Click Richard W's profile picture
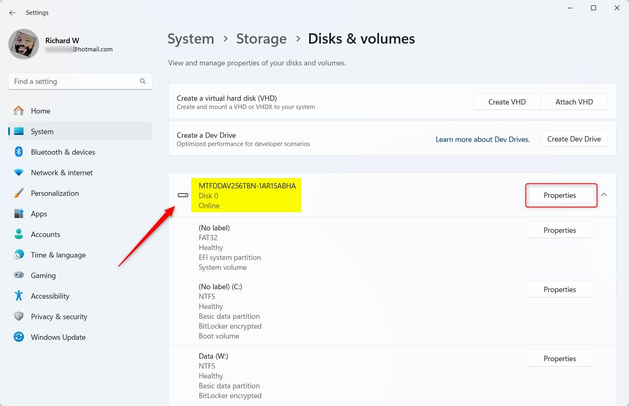This screenshot has width=629, height=406. (x=23, y=44)
